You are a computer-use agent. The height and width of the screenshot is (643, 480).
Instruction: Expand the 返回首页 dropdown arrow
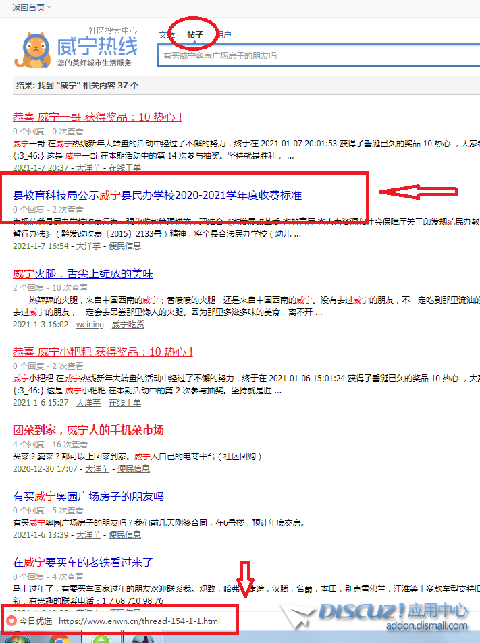pos(49,7)
